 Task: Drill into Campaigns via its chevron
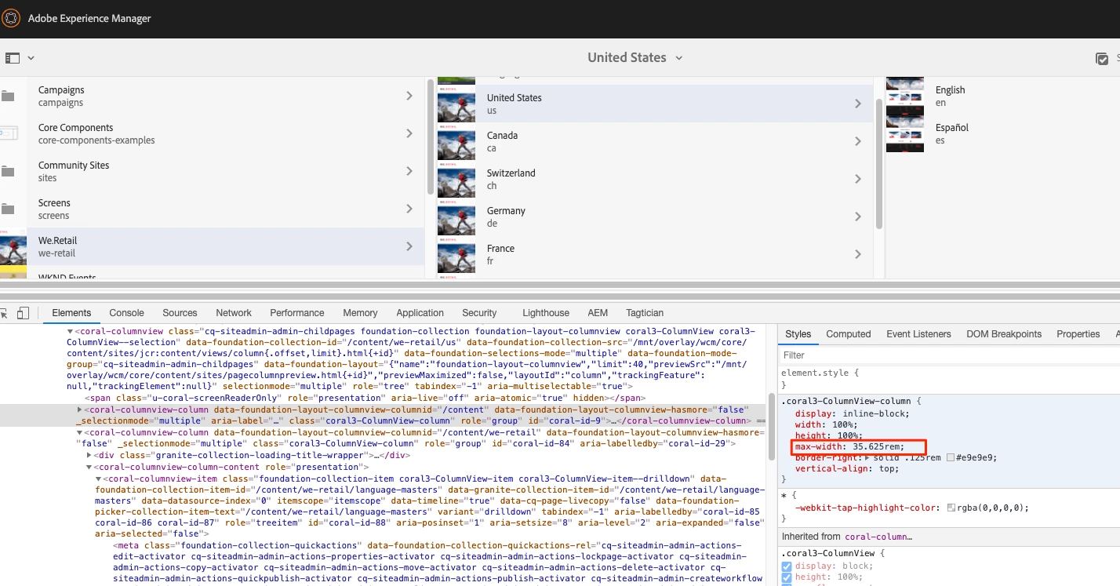409,96
